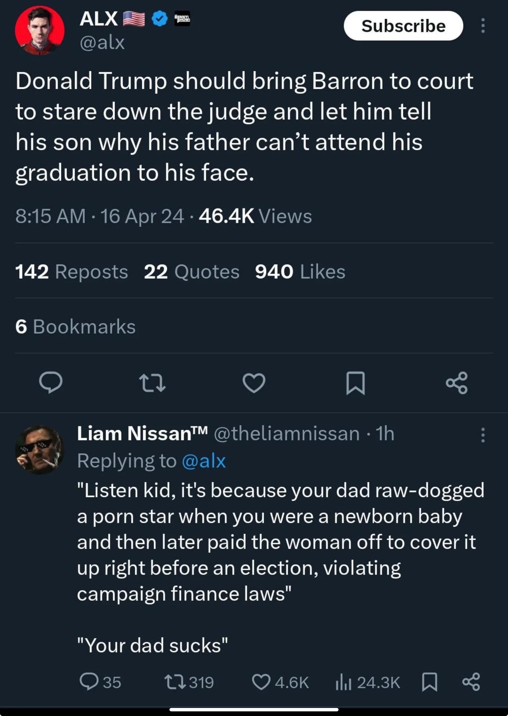This screenshot has width=508, height=716.
Task: Open Liam Nissan's profile avatar
Action: [x=40, y=450]
